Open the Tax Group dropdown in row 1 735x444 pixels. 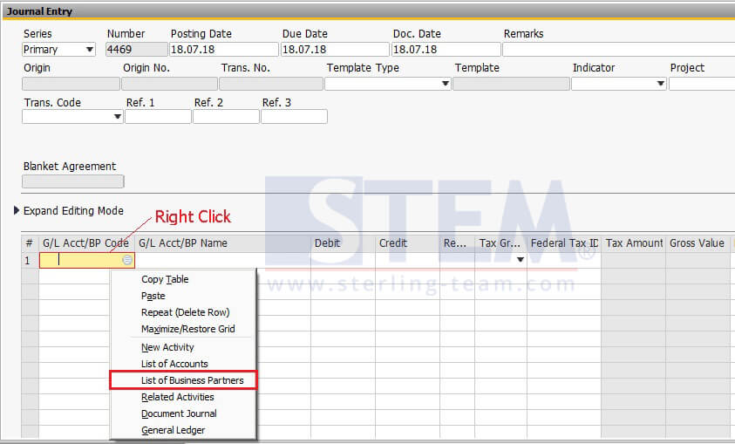[520, 260]
